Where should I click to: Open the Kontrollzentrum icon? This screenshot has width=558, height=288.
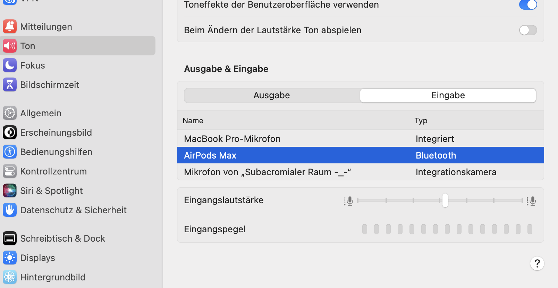(x=10, y=171)
